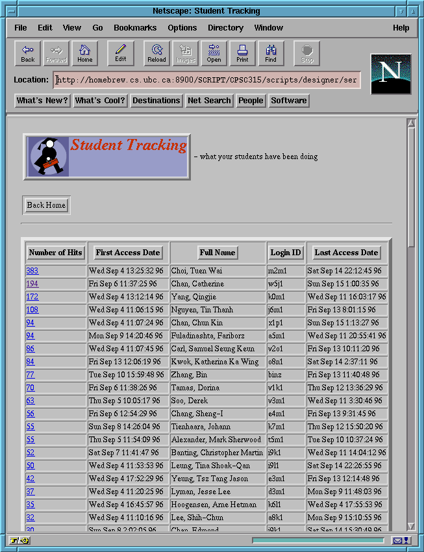Open the 50 hits link
Image resolution: width=424 pixels, height=552 pixels.
(x=31, y=466)
